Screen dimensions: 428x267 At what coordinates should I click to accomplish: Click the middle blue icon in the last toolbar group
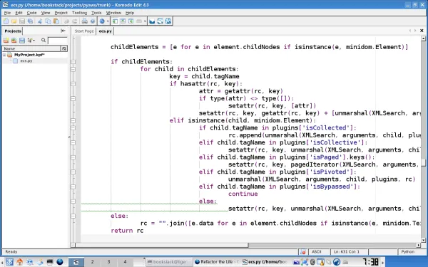pyautogui.click(x=160, y=21)
